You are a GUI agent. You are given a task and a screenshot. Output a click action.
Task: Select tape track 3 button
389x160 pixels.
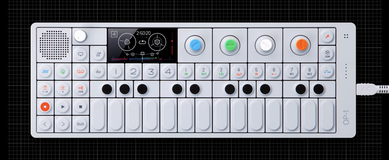[150, 71]
